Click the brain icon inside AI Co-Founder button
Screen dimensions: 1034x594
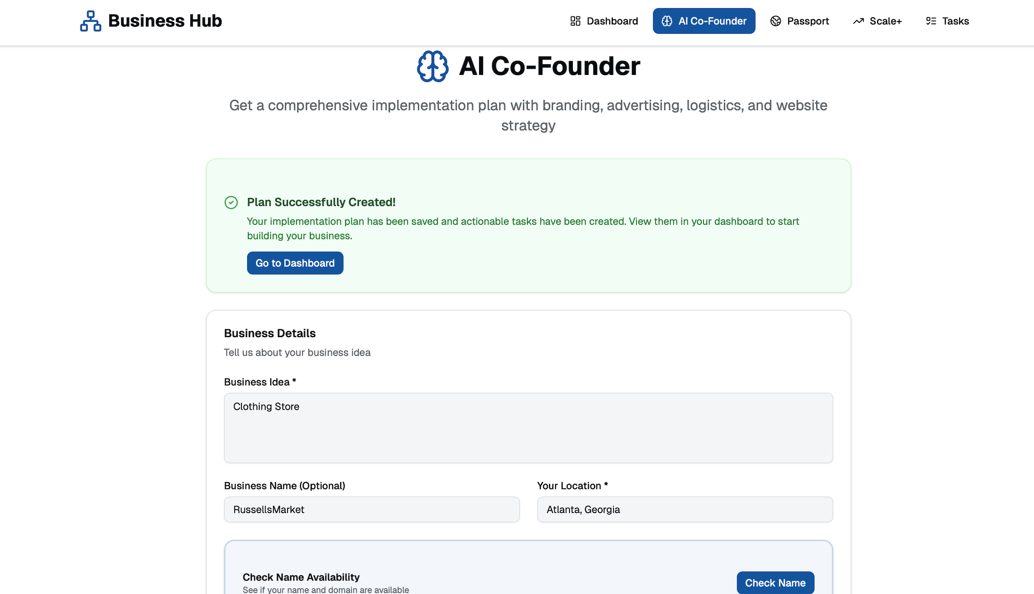pyautogui.click(x=667, y=21)
